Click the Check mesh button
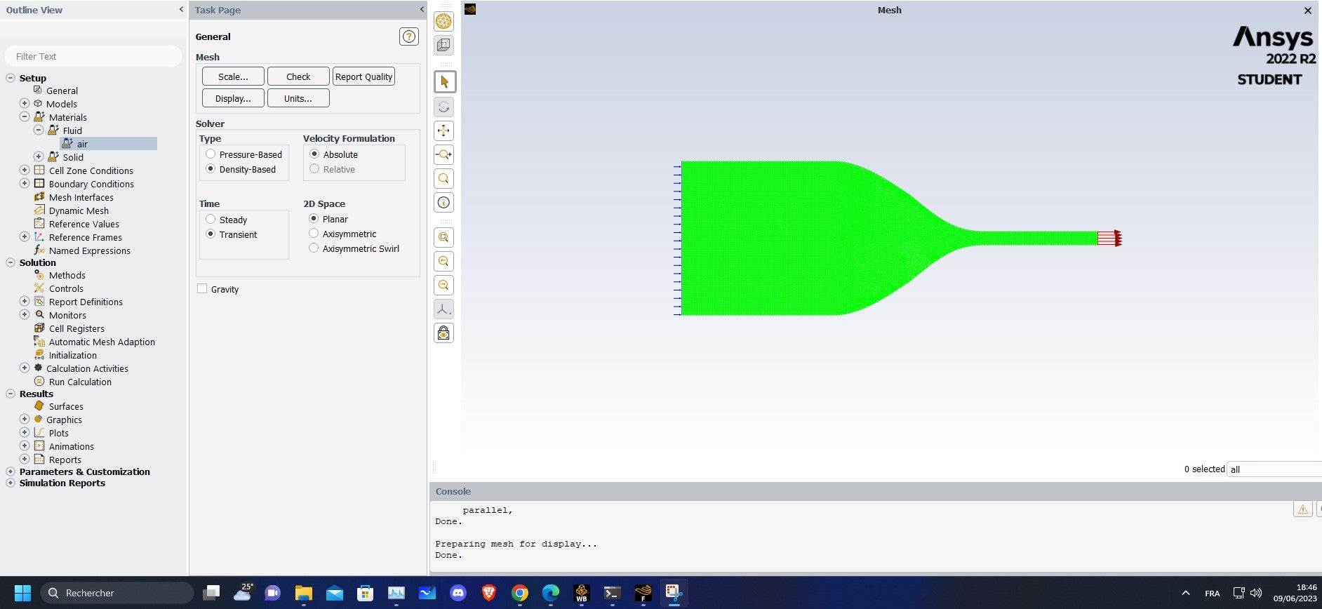The height and width of the screenshot is (609, 1322). (298, 76)
